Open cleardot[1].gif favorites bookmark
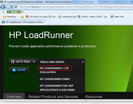The width and height of the screenshot is (133, 104). coord(67,17)
